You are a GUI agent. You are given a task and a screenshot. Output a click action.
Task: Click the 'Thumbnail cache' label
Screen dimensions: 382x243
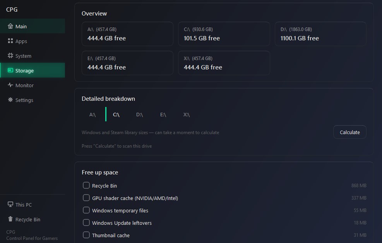pos(111,235)
